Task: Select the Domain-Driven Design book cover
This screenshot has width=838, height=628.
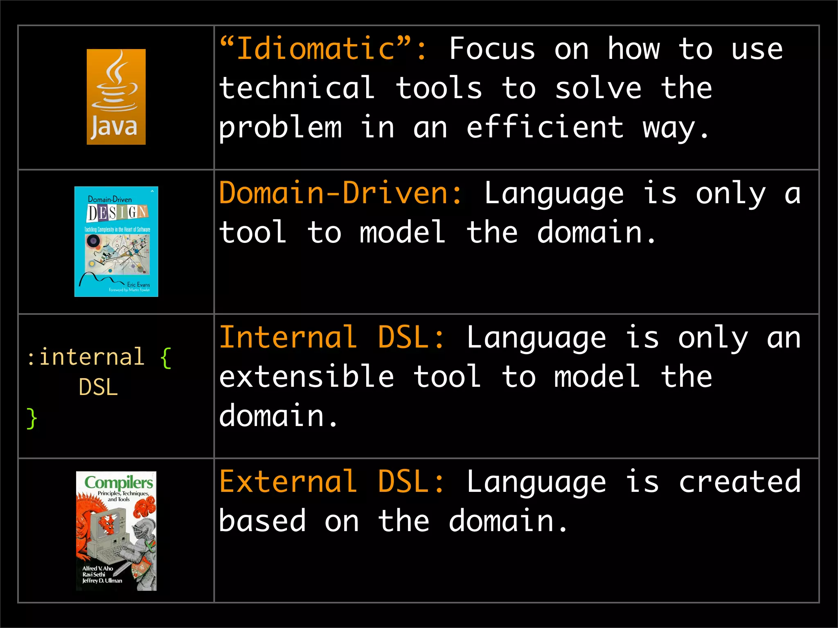Action: (116, 242)
